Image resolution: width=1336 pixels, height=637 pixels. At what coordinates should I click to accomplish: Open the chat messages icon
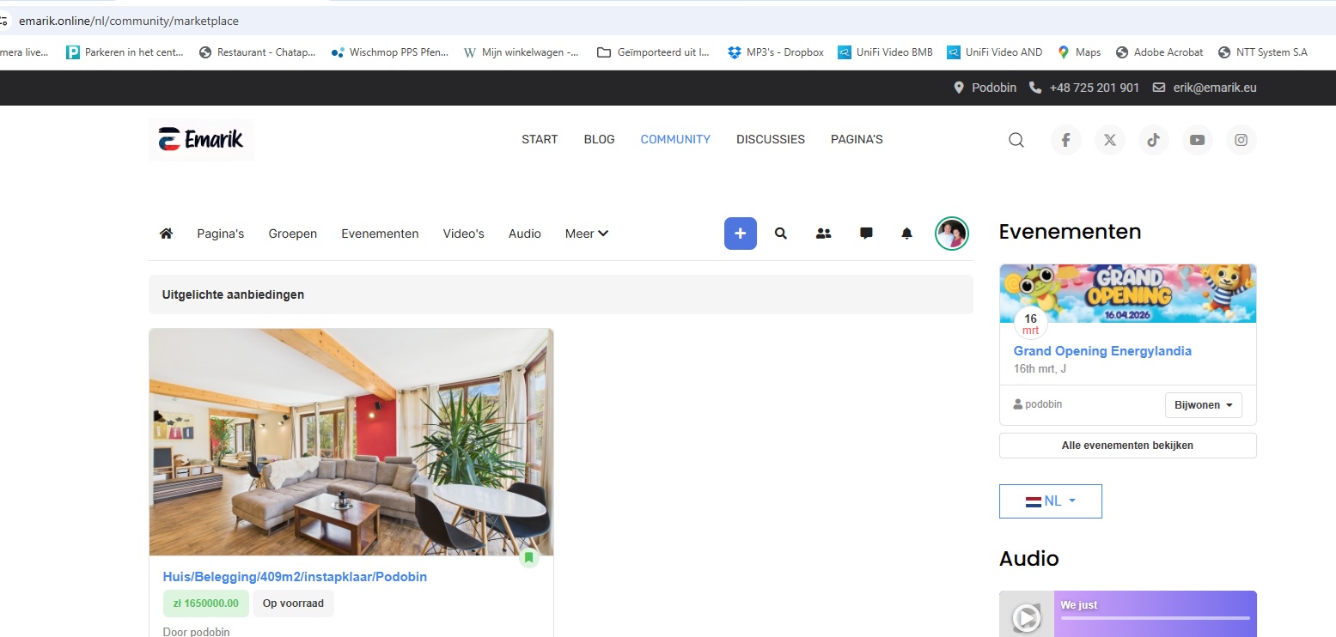(x=866, y=234)
